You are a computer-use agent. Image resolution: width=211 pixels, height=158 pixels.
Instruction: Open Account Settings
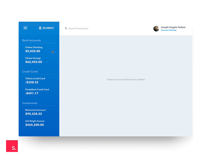tap(169, 30)
